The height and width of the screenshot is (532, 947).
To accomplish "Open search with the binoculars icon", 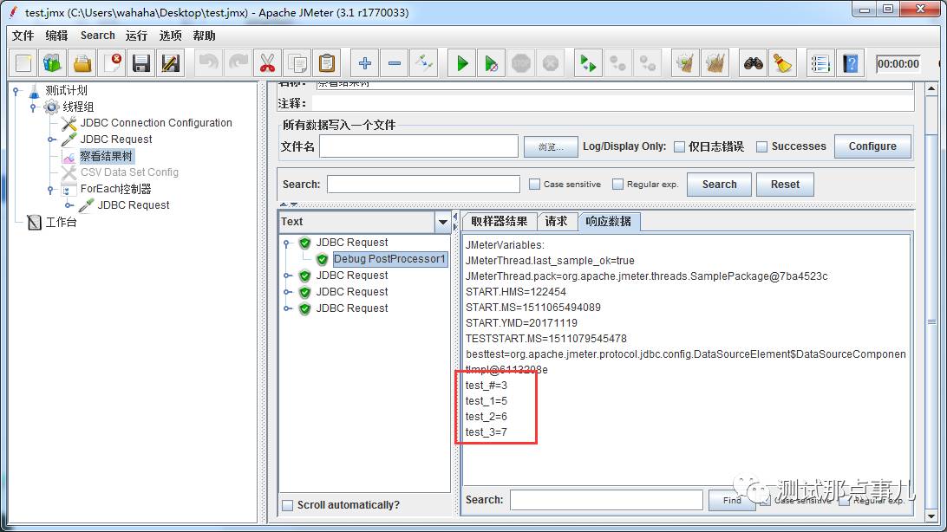I will [753, 63].
